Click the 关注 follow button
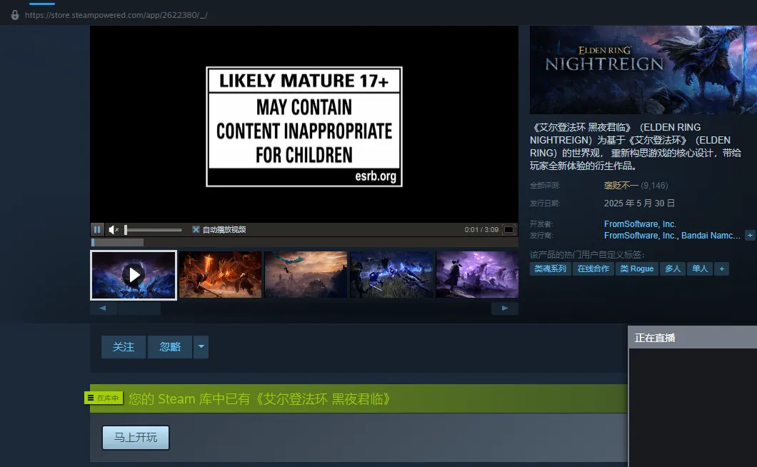Screen dimensions: 757x467 [123, 347]
